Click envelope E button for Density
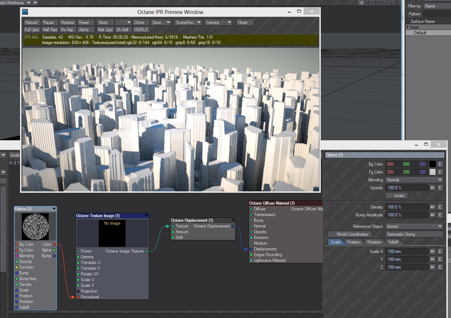451x318 pixels. pyautogui.click(x=440, y=207)
